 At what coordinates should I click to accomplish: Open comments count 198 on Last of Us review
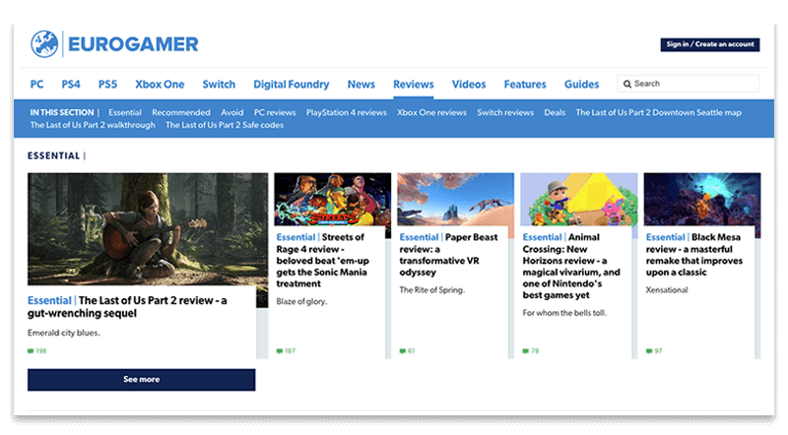coord(37,351)
